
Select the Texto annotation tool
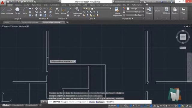pos(57,11)
